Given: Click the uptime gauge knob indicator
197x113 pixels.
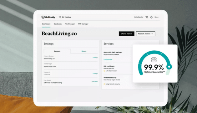Looking at the screenshot, I should point(169,67).
